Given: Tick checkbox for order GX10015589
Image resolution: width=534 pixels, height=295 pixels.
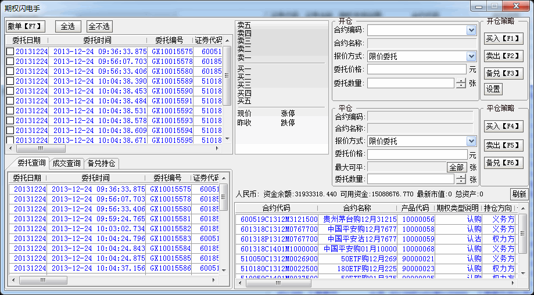Looking at the screenshot, I should (x=10, y=81).
